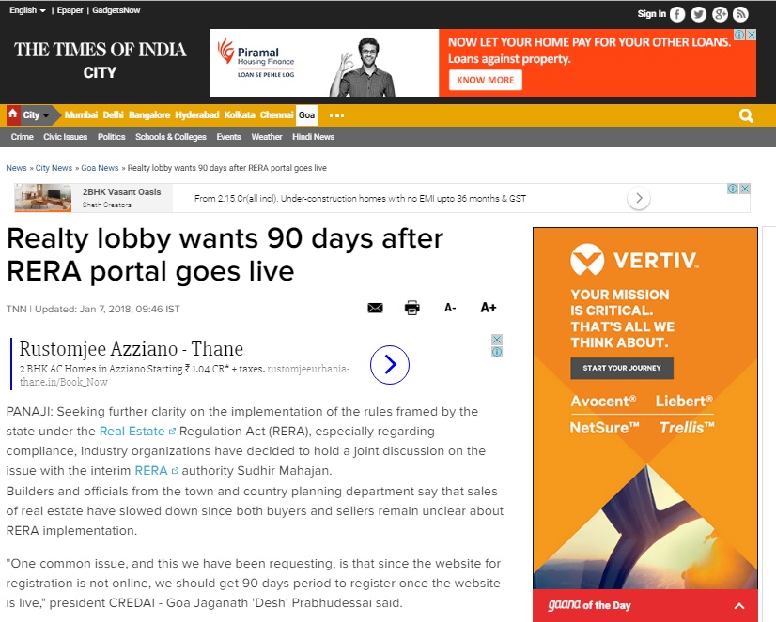Image resolution: width=776 pixels, height=622 pixels.
Task: Open ad info on Vasant Oasis ad
Action: [733, 189]
